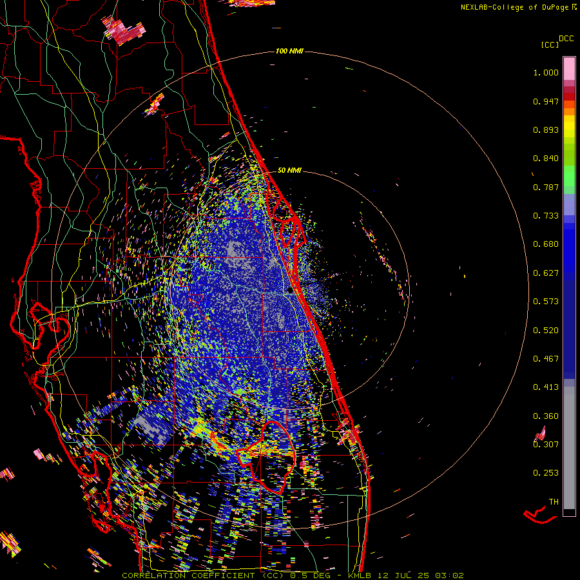Click the bright green segment of the color bar
580x580 pixels.
click(x=569, y=175)
